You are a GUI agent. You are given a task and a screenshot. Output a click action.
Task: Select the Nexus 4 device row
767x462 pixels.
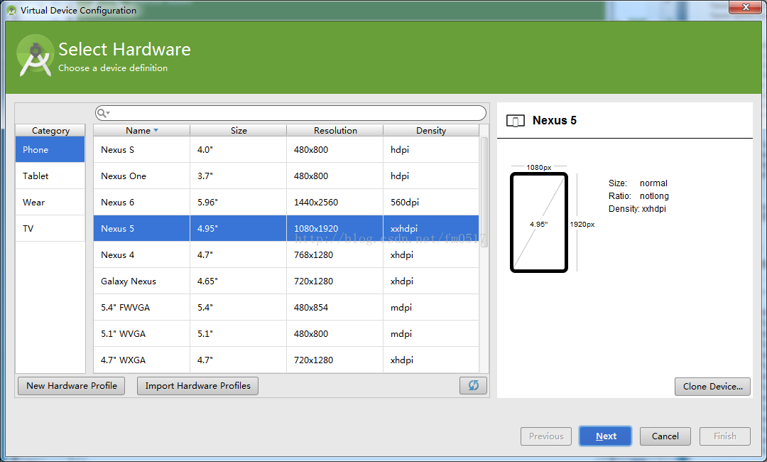point(286,254)
